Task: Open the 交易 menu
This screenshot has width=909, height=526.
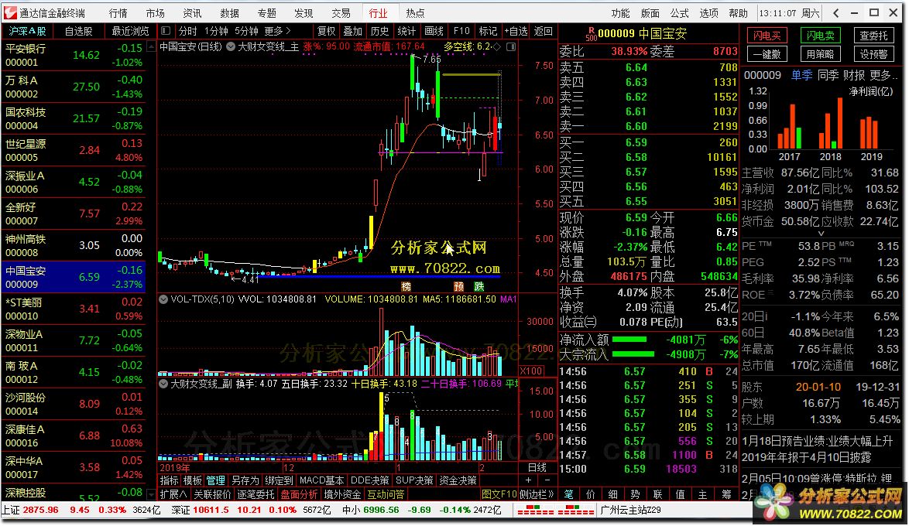Action: (x=341, y=12)
